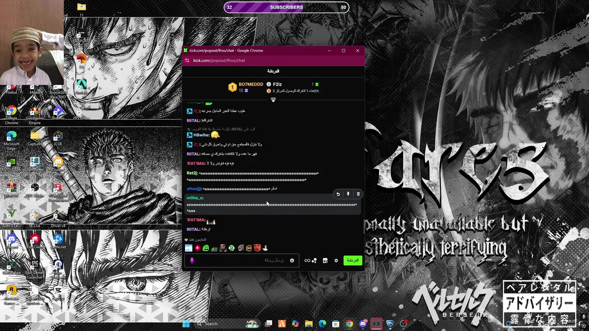Open Battle.net desktop shortcut
589x331 pixels.
click(x=58, y=241)
